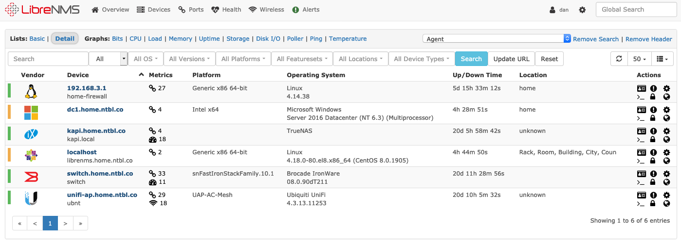
Task: Select the Detail list view
Action: coord(65,39)
